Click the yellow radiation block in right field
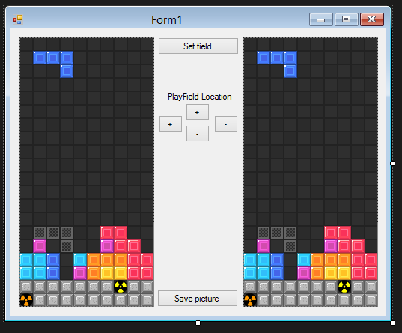Image resolution: width=402 pixels, height=333 pixels. pyautogui.click(x=344, y=287)
